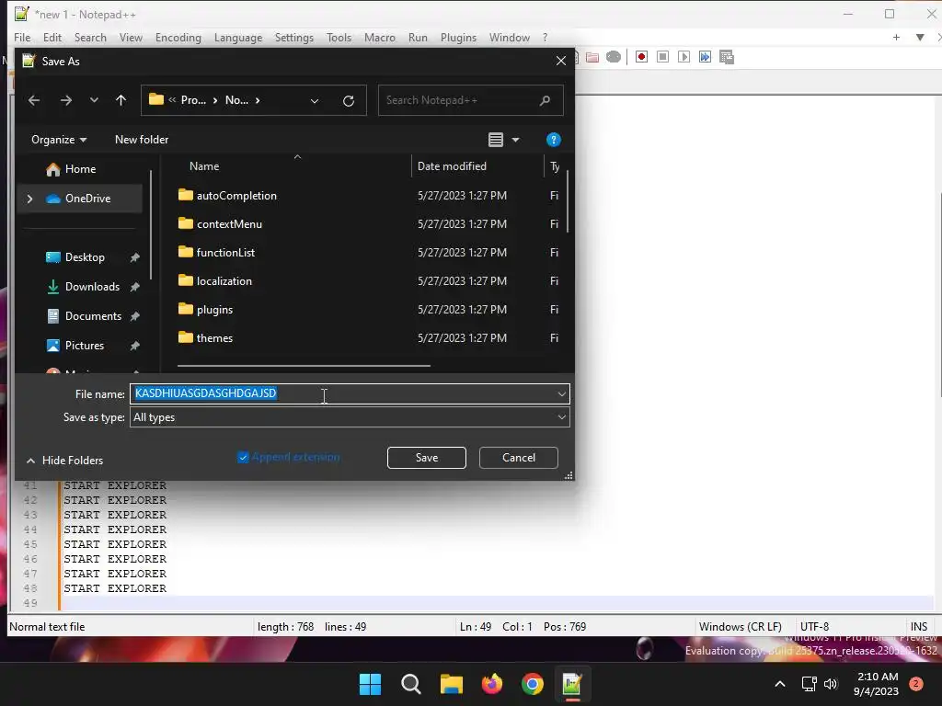The width and height of the screenshot is (942, 706).
Task: Open Organize dropdown menu
Action: pyautogui.click(x=59, y=140)
